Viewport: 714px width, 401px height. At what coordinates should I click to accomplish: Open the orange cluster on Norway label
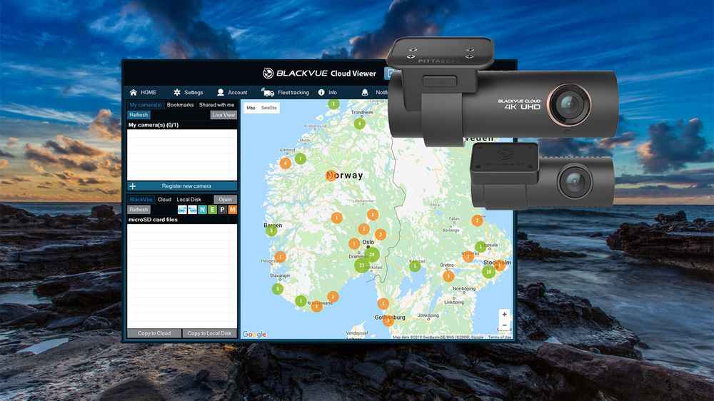click(331, 176)
